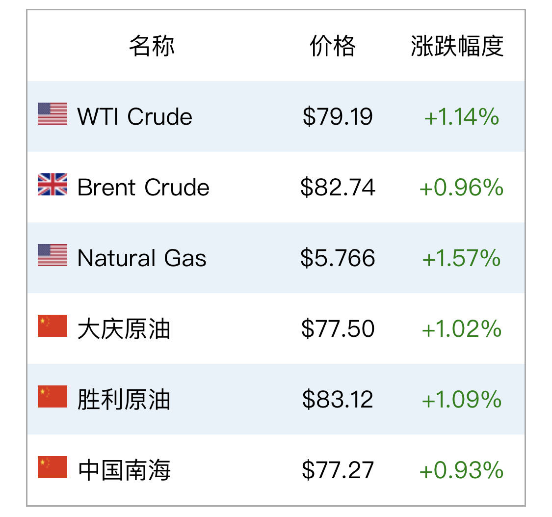
Task: Click the +1.09% 胜利原油 change
Action: 462,399
